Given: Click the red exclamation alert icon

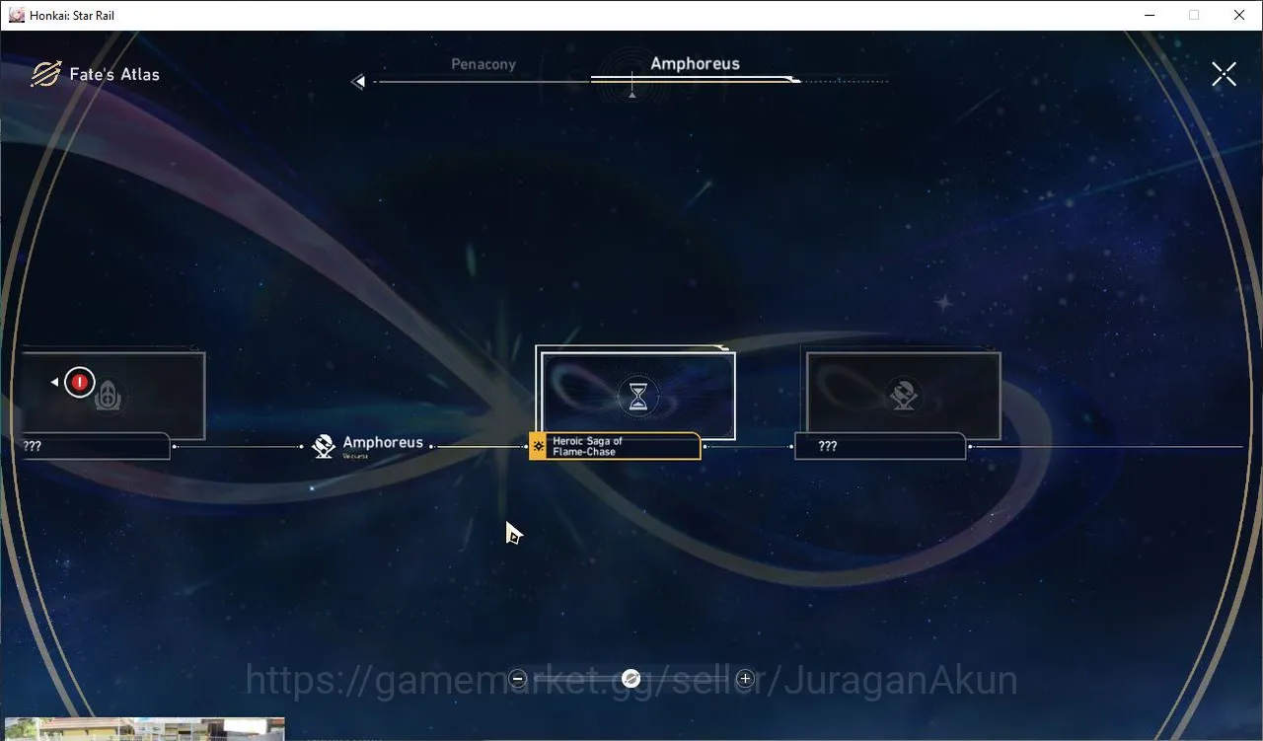Looking at the screenshot, I should [80, 382].
